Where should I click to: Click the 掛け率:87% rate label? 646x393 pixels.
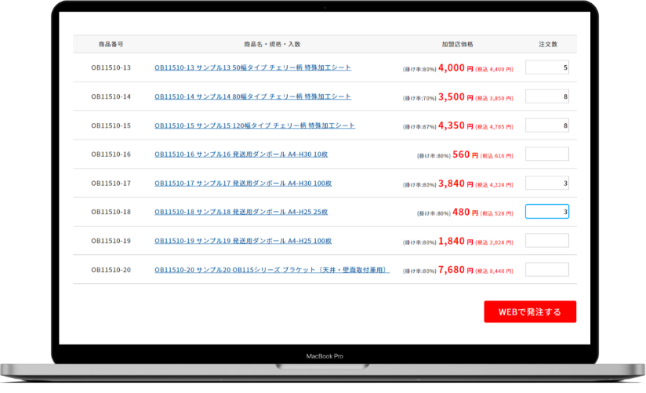click(419, 127)
